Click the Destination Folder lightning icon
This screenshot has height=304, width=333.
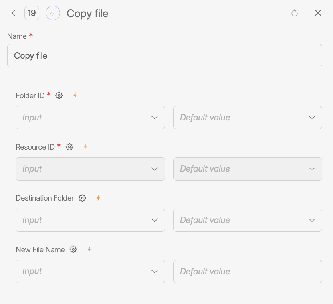(x=98, y=198)
